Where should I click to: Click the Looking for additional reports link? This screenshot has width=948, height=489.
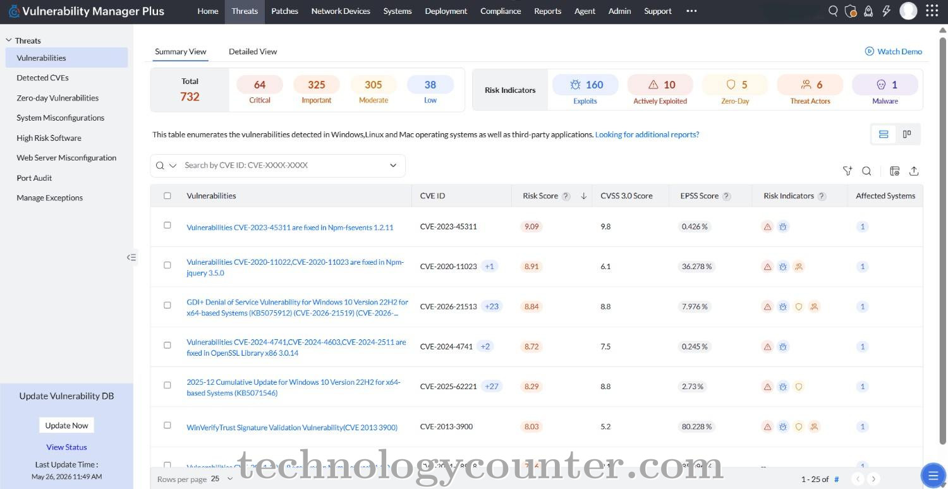[647, 135]
